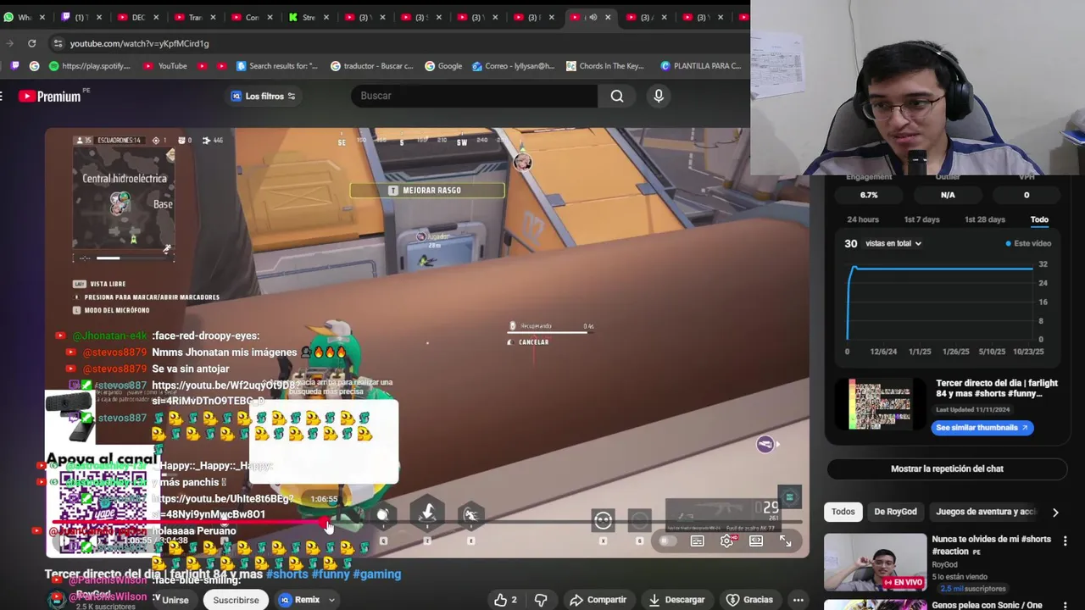1085x610 pixels.
Task: Click 'See similar thumbnails' button
Action: 982,428
